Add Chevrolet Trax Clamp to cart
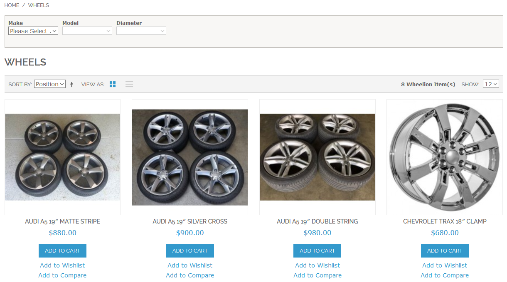 coord(445,250)
